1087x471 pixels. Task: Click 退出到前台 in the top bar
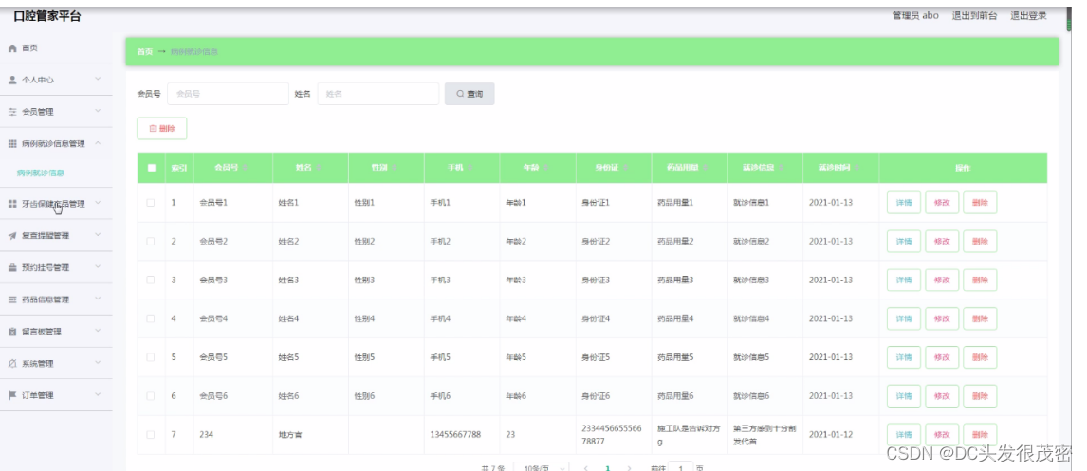coord(974,16)
